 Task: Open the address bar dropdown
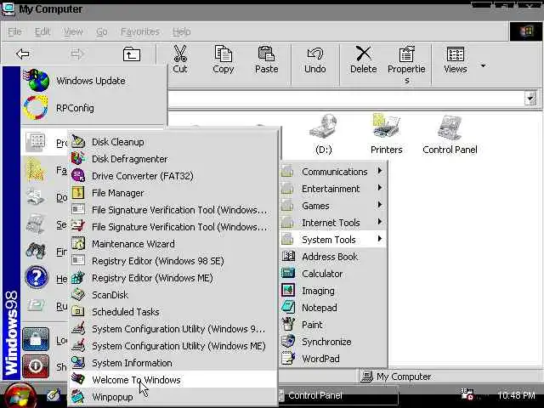click(530, 99)
